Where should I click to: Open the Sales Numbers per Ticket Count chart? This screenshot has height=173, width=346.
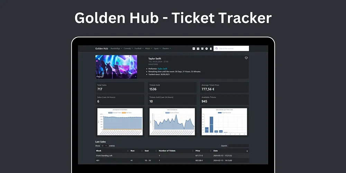point(224,121)
